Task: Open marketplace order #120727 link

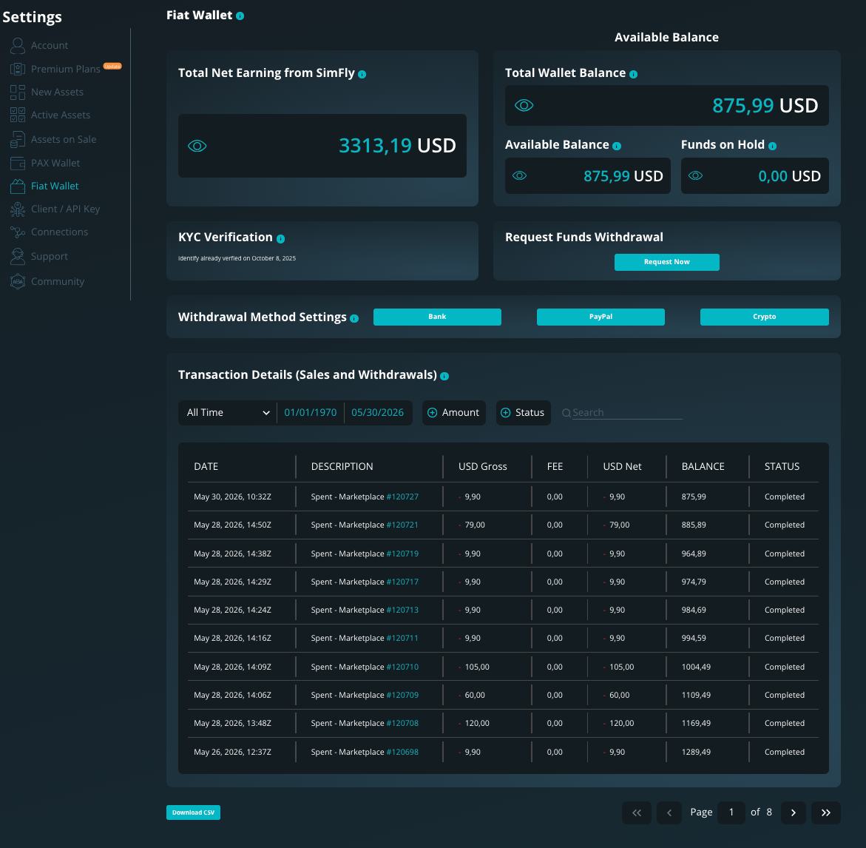Action: tap(402, 497)
